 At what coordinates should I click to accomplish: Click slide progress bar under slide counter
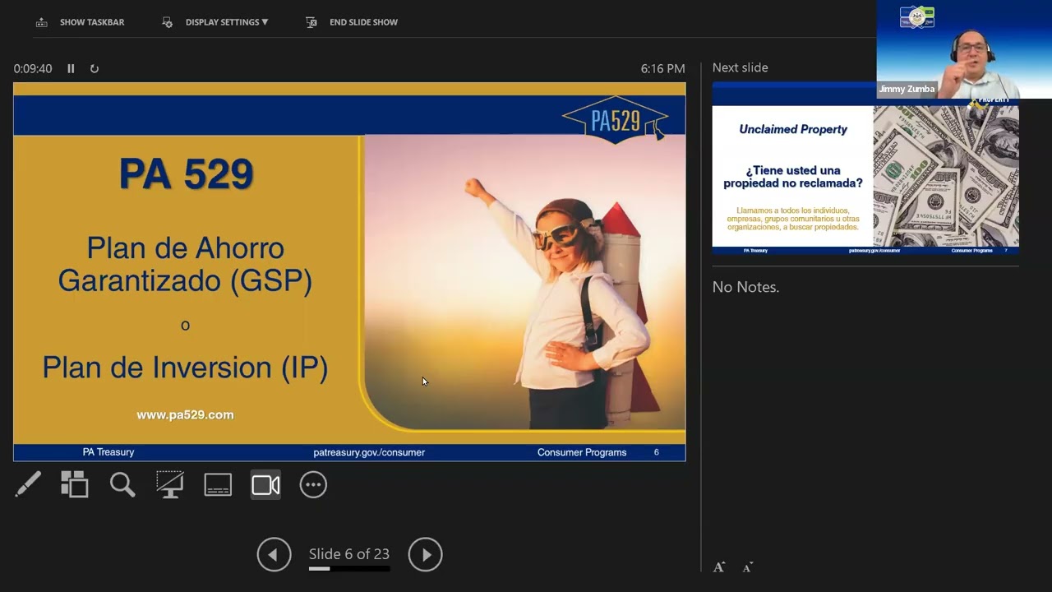pos(349,568)
